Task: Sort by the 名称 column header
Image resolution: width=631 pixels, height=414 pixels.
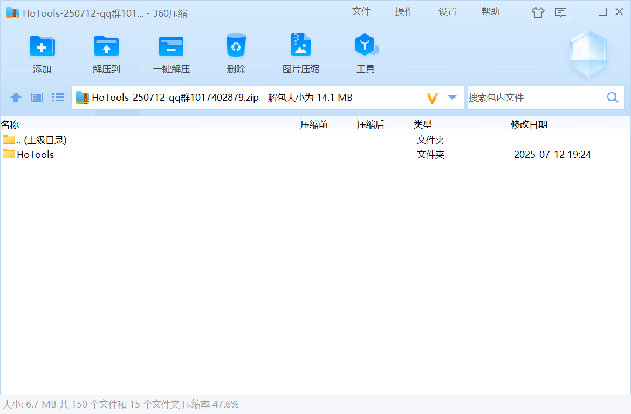Action: [x=149, y=125]
